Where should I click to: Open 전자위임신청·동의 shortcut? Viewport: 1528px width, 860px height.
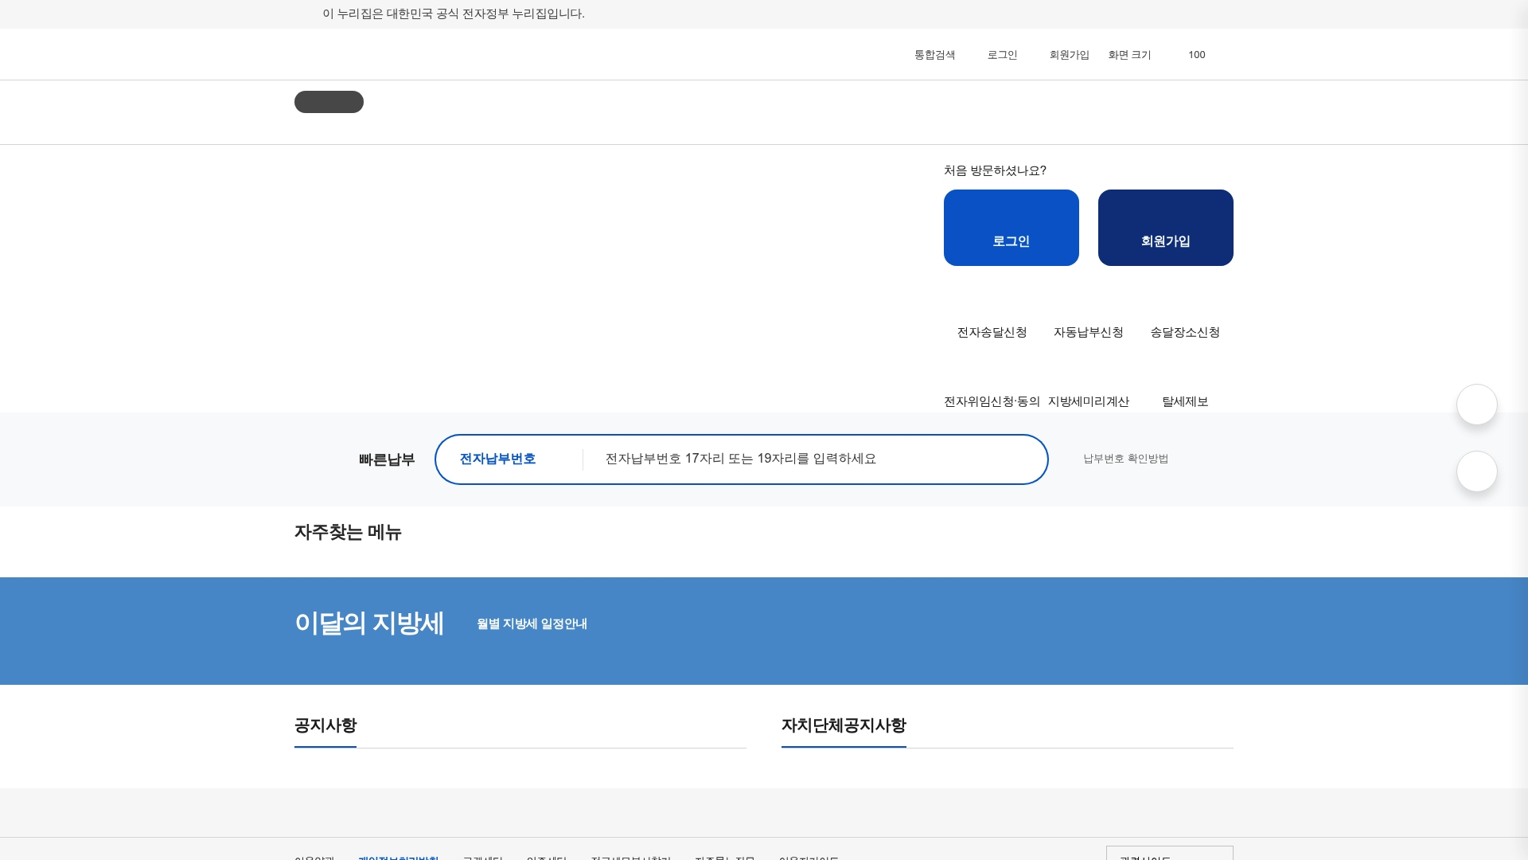(x=992, y=401)
